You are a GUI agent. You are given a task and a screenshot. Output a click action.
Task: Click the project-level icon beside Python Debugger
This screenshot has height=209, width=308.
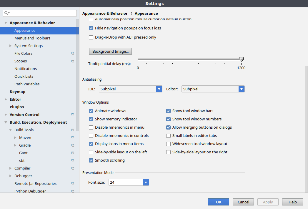(x=73, y=191)
